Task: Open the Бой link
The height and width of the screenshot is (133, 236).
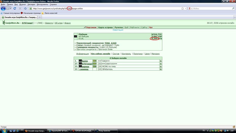Action: tap(126, 27)
